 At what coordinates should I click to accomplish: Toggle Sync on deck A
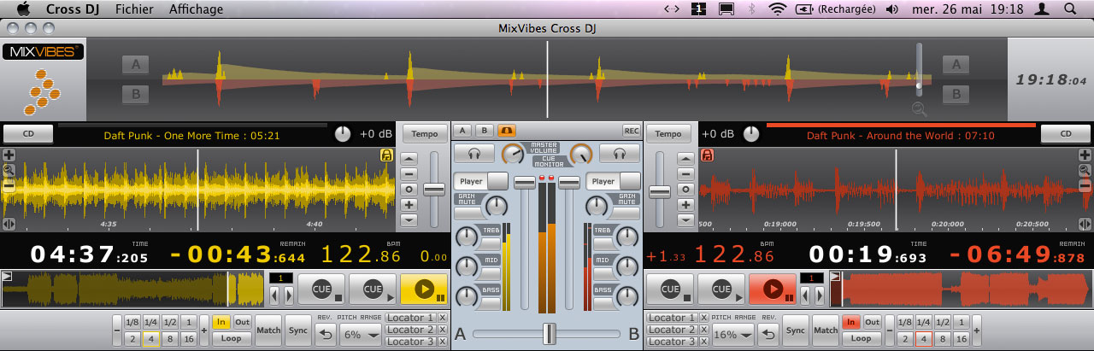tap(297, 330)
